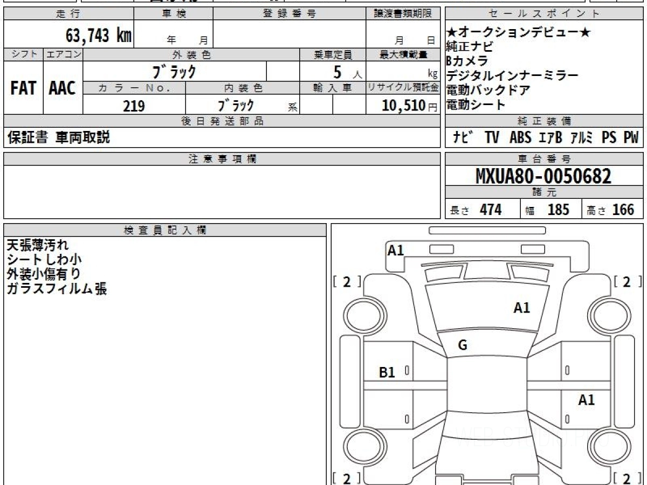Select the 登録番号 header

tap(290, 14)
